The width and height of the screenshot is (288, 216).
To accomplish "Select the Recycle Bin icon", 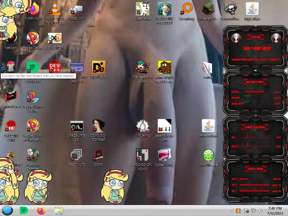I will click(x=10, y=67).
